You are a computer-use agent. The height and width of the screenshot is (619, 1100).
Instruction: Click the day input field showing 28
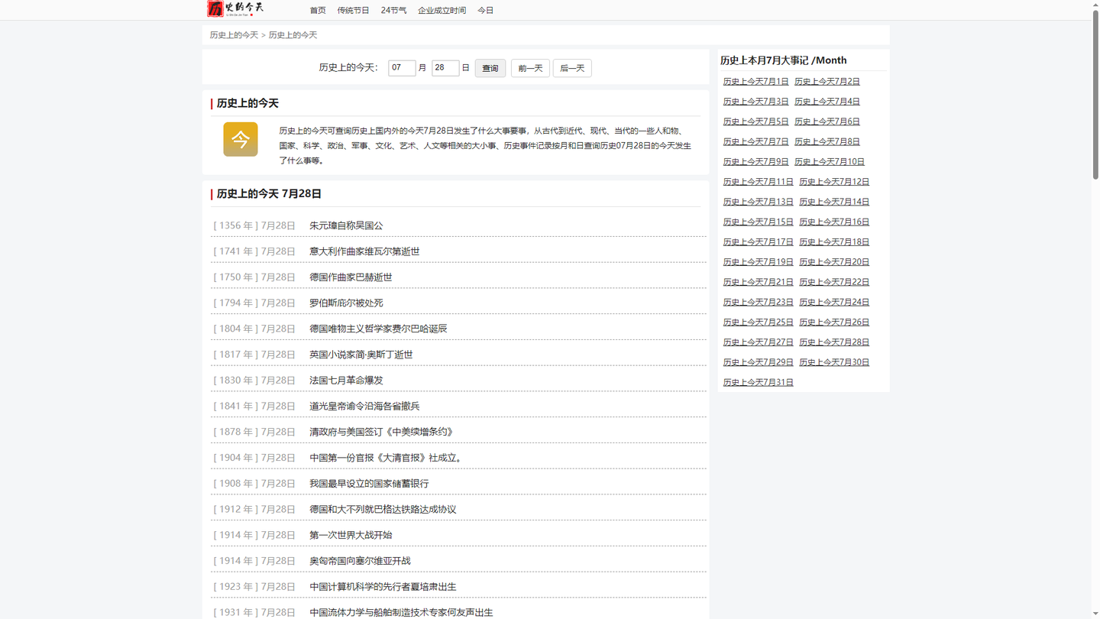pyautogui.click(x=445, y=68)
